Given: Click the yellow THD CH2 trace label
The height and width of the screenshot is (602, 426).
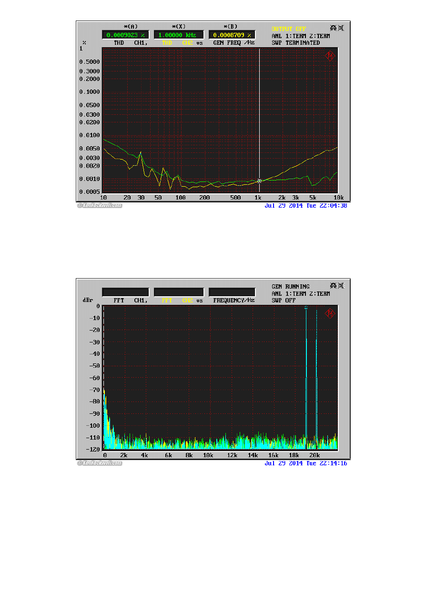Looking at the screenshot, I should pos(177,43).
